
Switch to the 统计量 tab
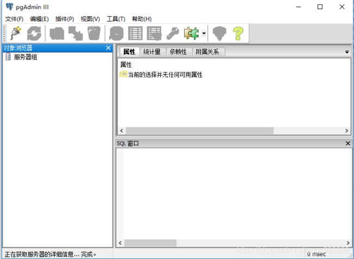(x=152, y=52)
